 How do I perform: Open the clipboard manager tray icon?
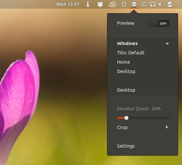[x=123, y=5]
